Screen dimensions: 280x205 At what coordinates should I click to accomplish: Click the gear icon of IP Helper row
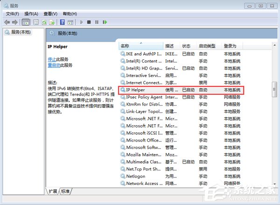click(123, 90)
